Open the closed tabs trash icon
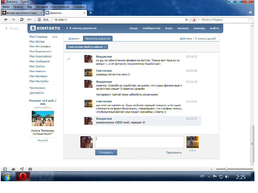 click(250, 12)
